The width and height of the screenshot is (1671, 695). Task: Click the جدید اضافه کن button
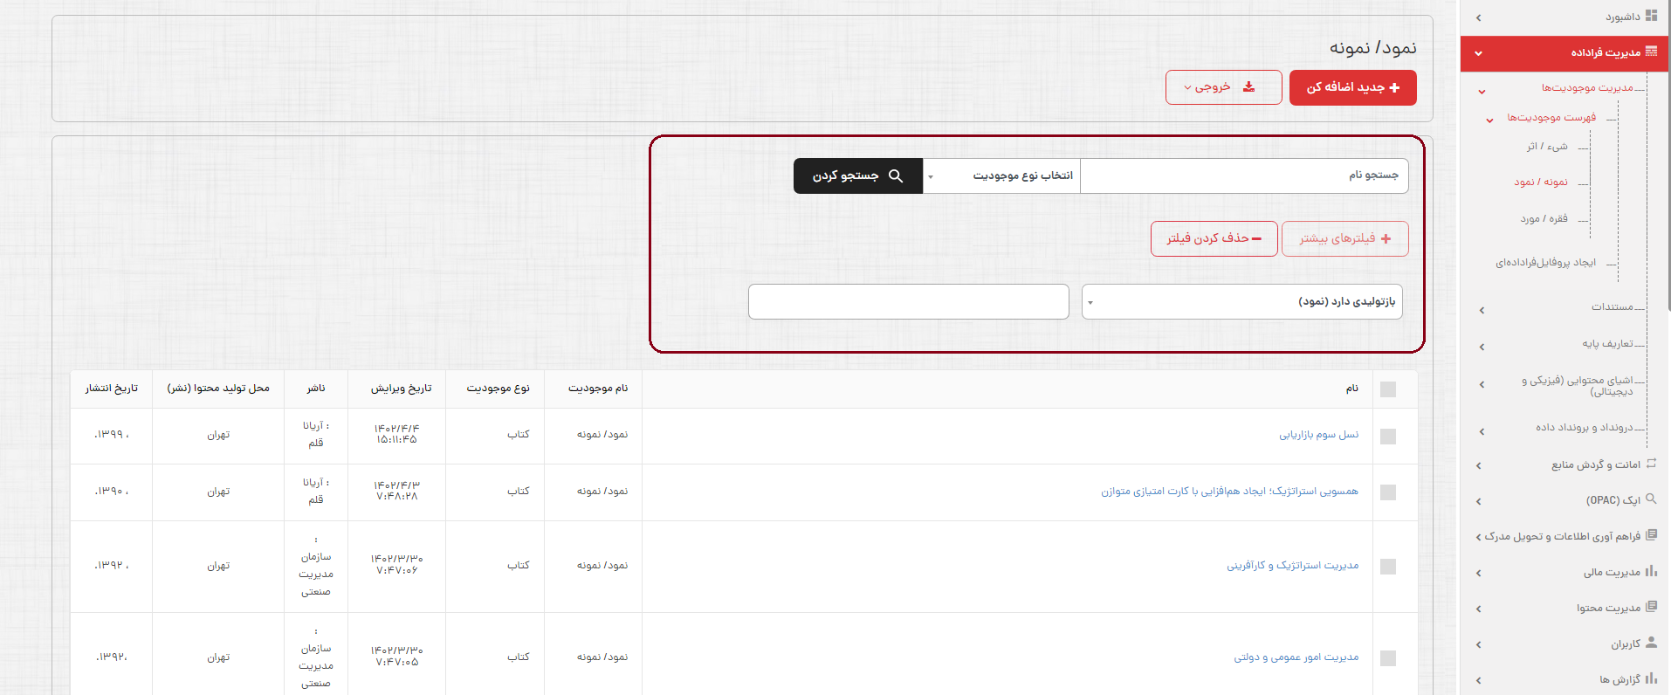[x=1352, y=87]
